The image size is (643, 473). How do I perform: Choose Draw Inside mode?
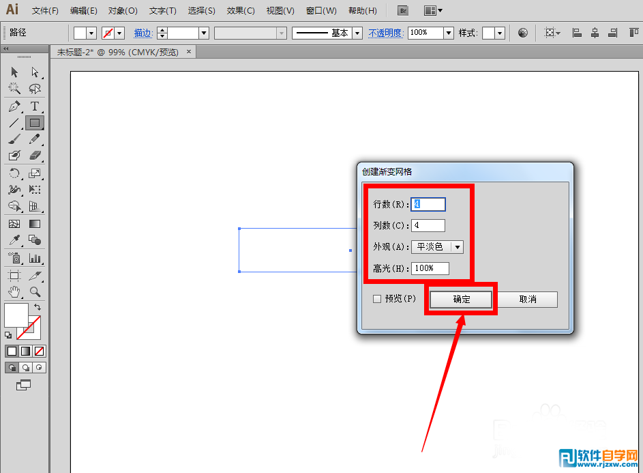click(39, 367)
